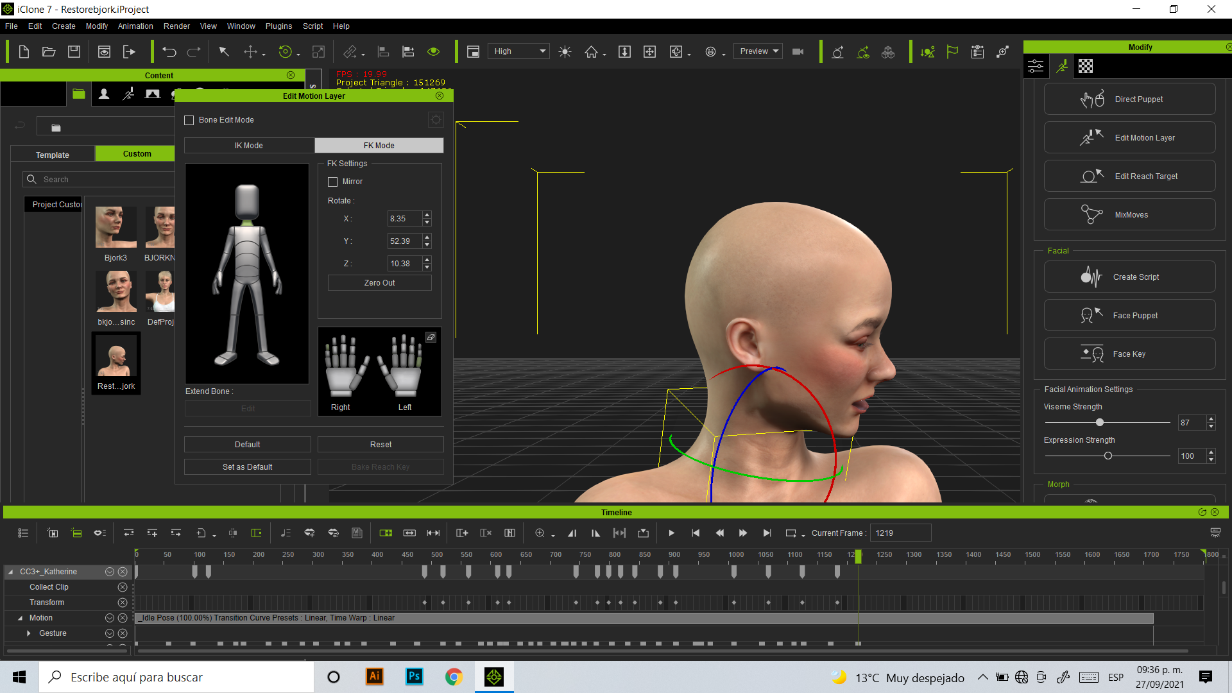This screenshot has width=1232, height=693.
Task: Open the Render menu
Action: 176,26
